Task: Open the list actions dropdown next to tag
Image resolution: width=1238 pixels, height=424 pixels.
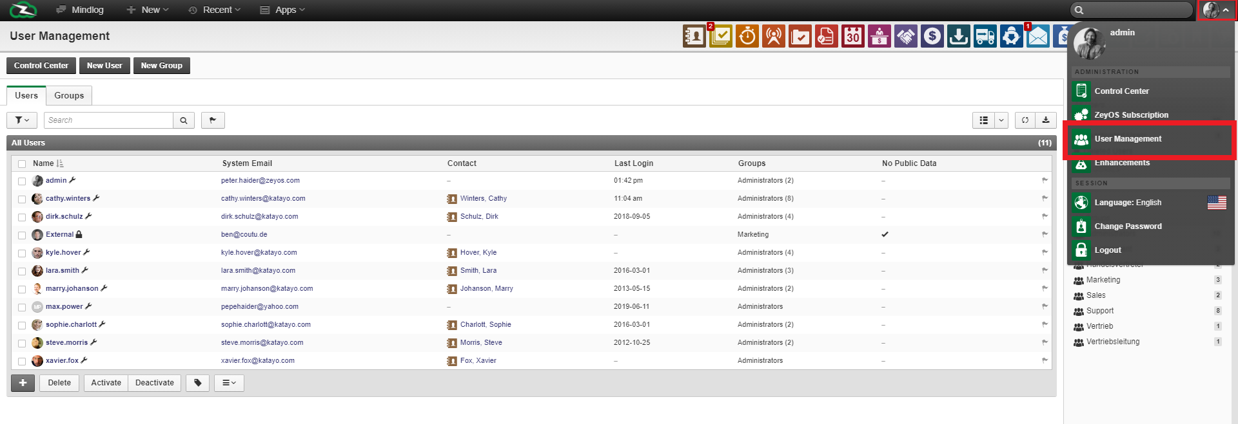Action: [x=229, y=383]
